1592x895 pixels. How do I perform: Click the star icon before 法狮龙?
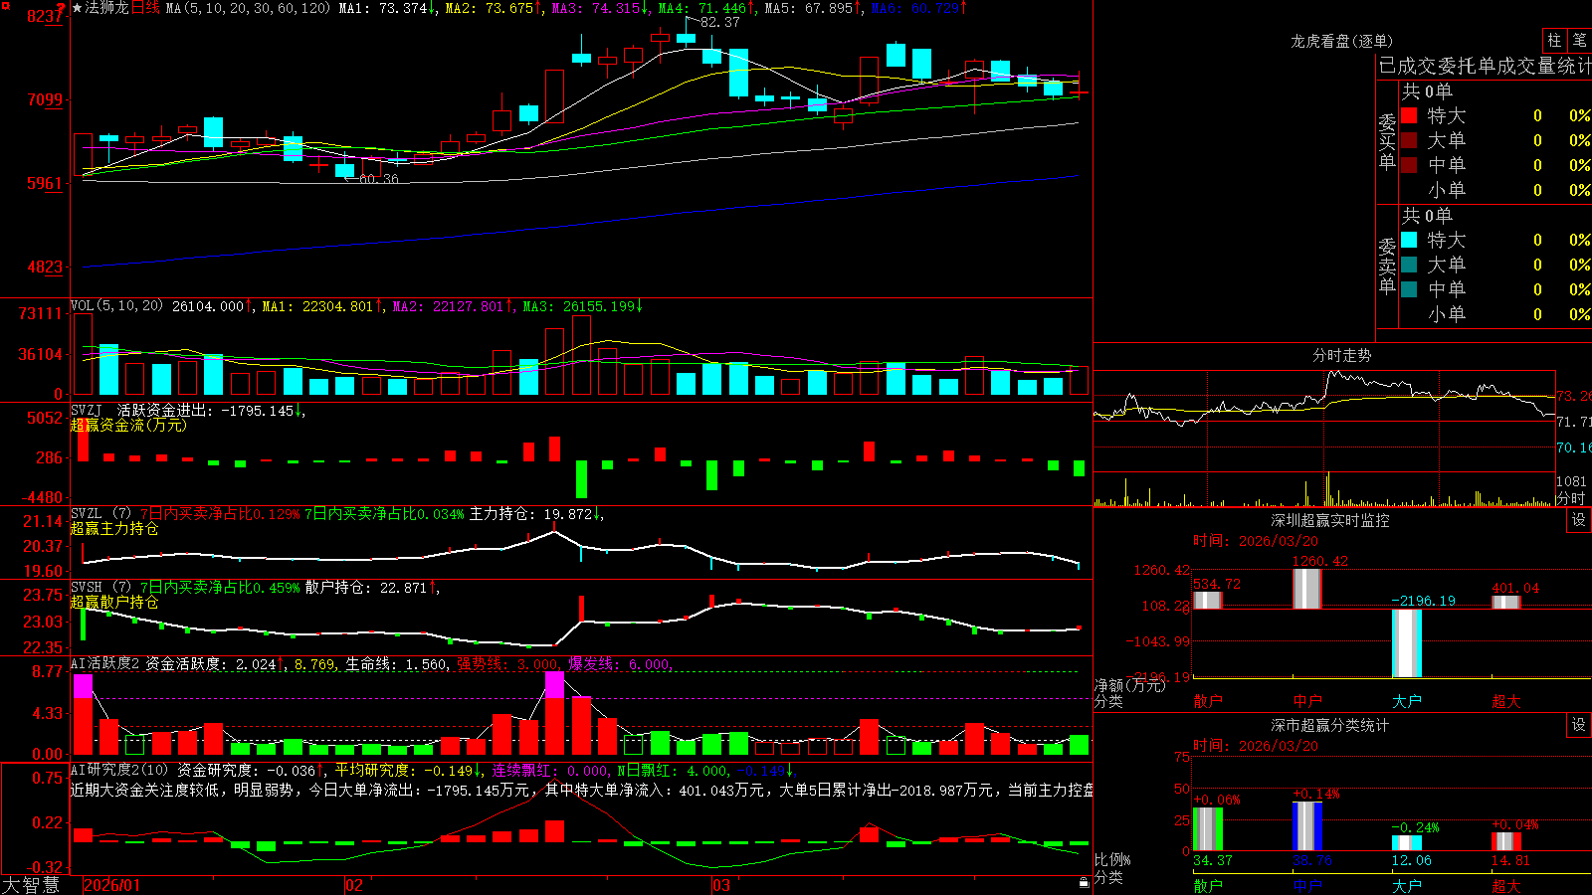point(78,8)
